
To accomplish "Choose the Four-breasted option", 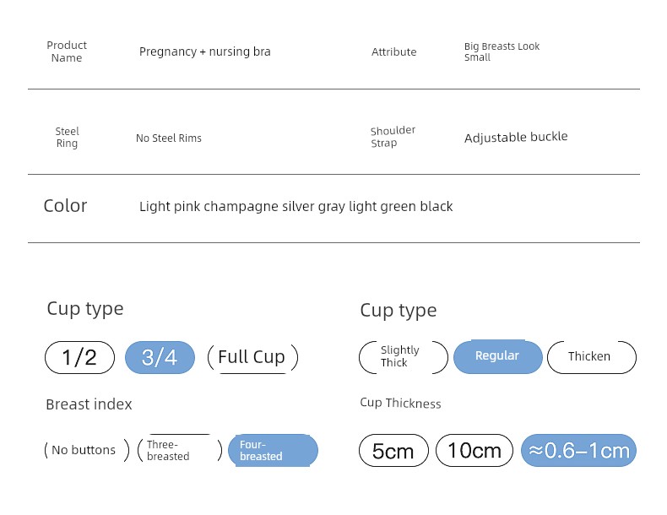I will [273, 450].
